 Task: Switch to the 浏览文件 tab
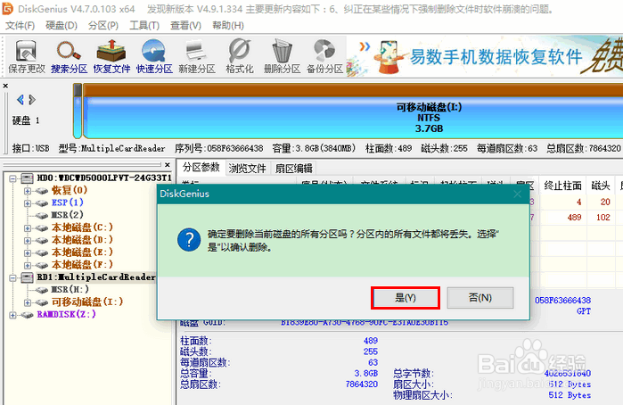pyautogui.click(x=247, y=169)
